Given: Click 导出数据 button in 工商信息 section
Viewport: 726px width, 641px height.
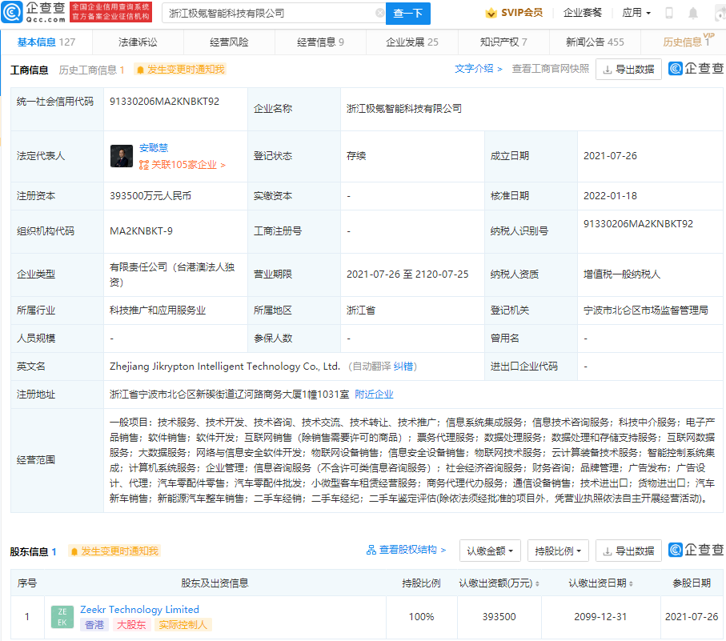Looking at the screenshot, I should click(628, 70).
